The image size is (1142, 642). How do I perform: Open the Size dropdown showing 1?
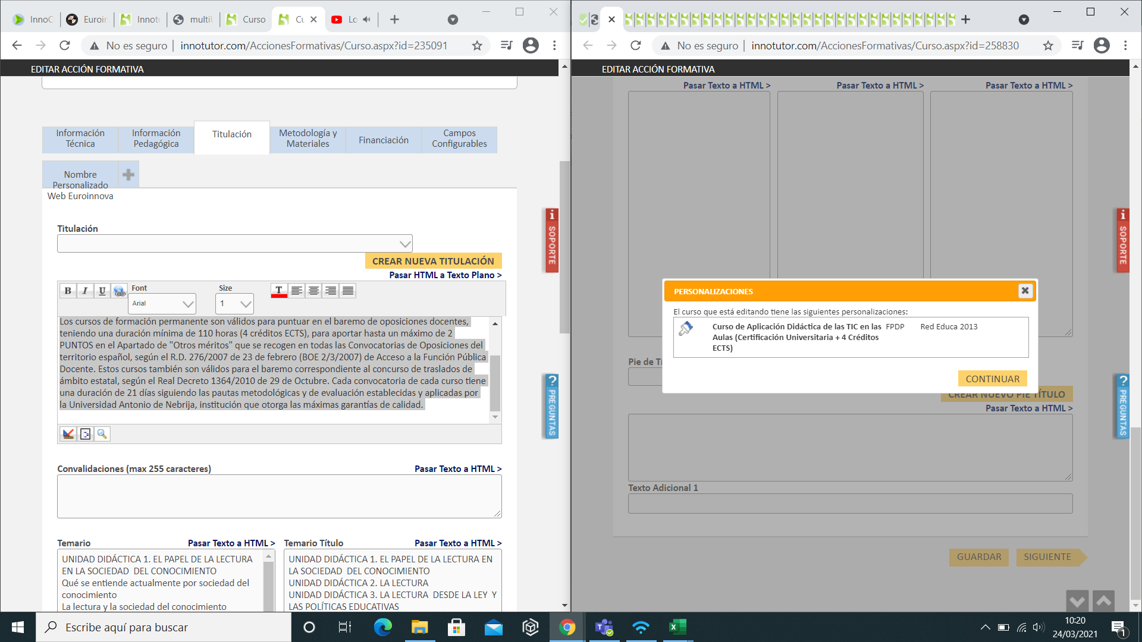(234, 304)
